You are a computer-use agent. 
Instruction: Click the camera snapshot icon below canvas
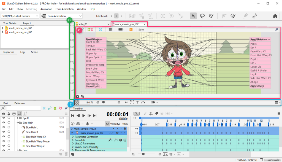click(x=77, y=97)
